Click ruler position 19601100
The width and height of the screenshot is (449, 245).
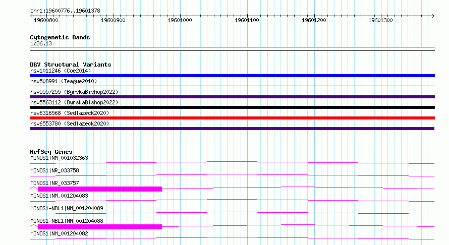point(247,20)
